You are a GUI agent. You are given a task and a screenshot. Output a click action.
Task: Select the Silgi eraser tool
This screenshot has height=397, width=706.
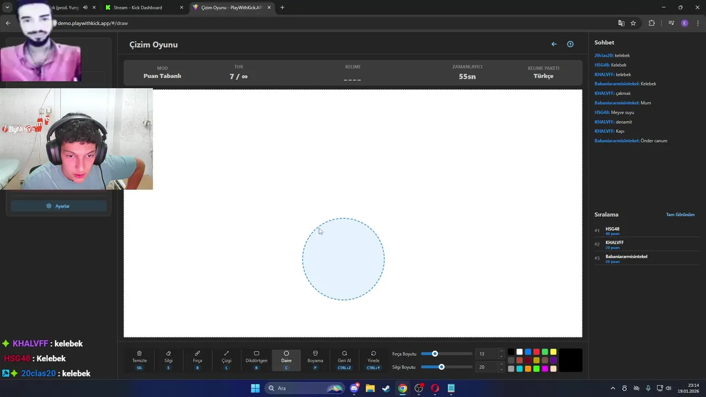[x=168, y=360]
